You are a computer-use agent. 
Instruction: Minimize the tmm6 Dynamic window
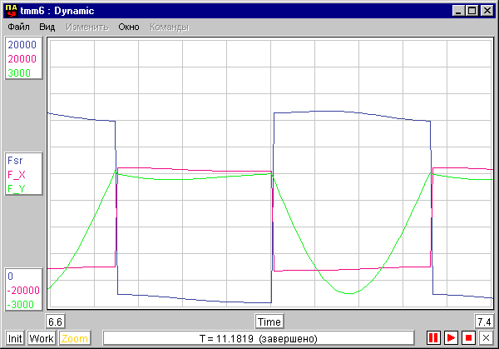(x=458, y=11)
